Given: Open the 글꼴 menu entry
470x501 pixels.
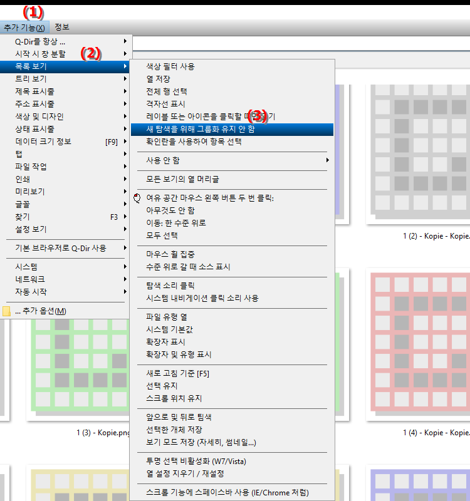Looking at the screenshot, I should coord(66,204).
